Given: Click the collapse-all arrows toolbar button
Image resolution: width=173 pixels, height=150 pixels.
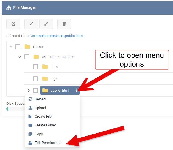Looking at the screenshot, I should click(x=31, y=24).
